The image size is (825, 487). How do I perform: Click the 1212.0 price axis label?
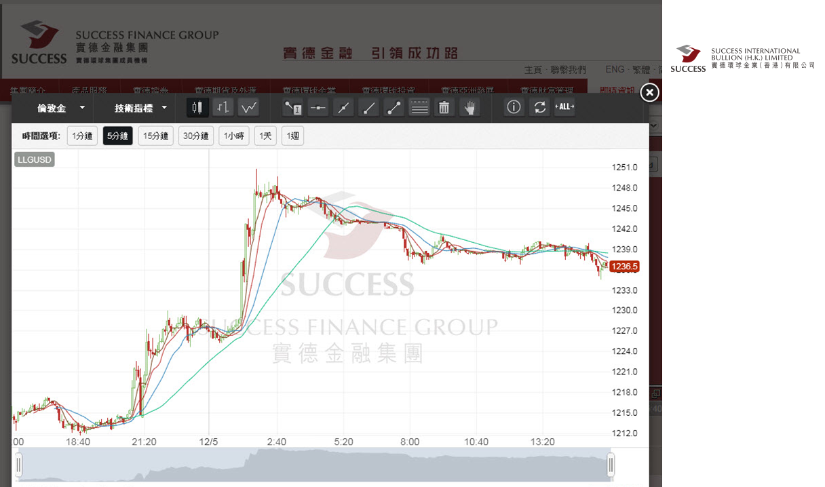pos(624,433)
